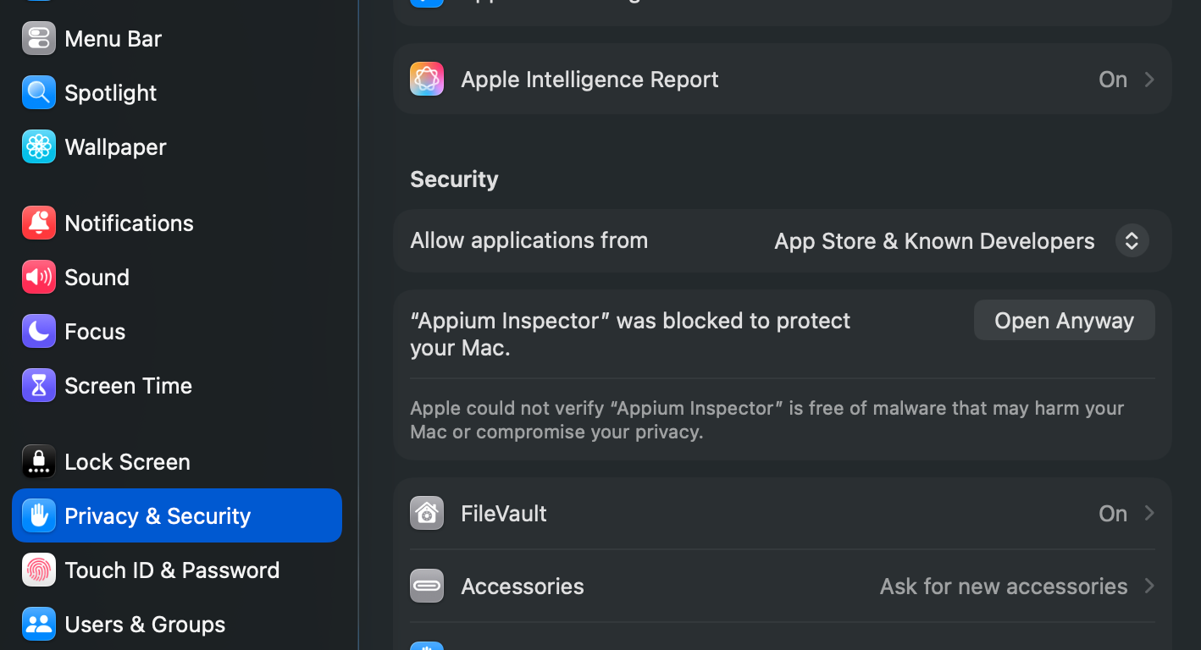This screenshot has height=650, width=1201.
Task: Click the Accessories row label
Action: click(x=523, y=587)
